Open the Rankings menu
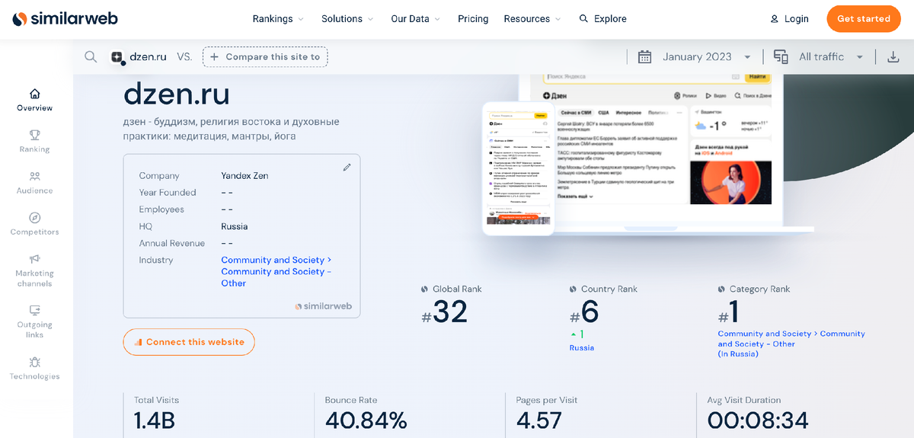 [x=278, y=19]
